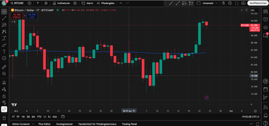Create a new Alarm
Viewport: 269px width, 126px height.
pos(87,3)
